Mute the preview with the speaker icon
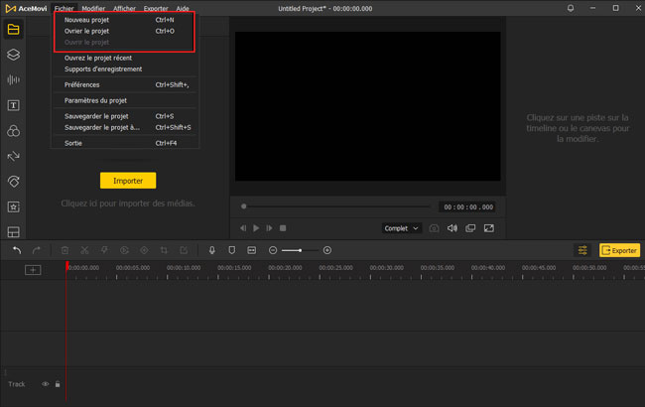This screenshot has height=407, width=645. click(452, 228)
